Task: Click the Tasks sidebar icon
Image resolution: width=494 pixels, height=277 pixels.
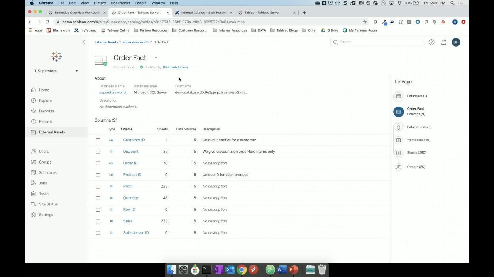Action: point(33,194)
